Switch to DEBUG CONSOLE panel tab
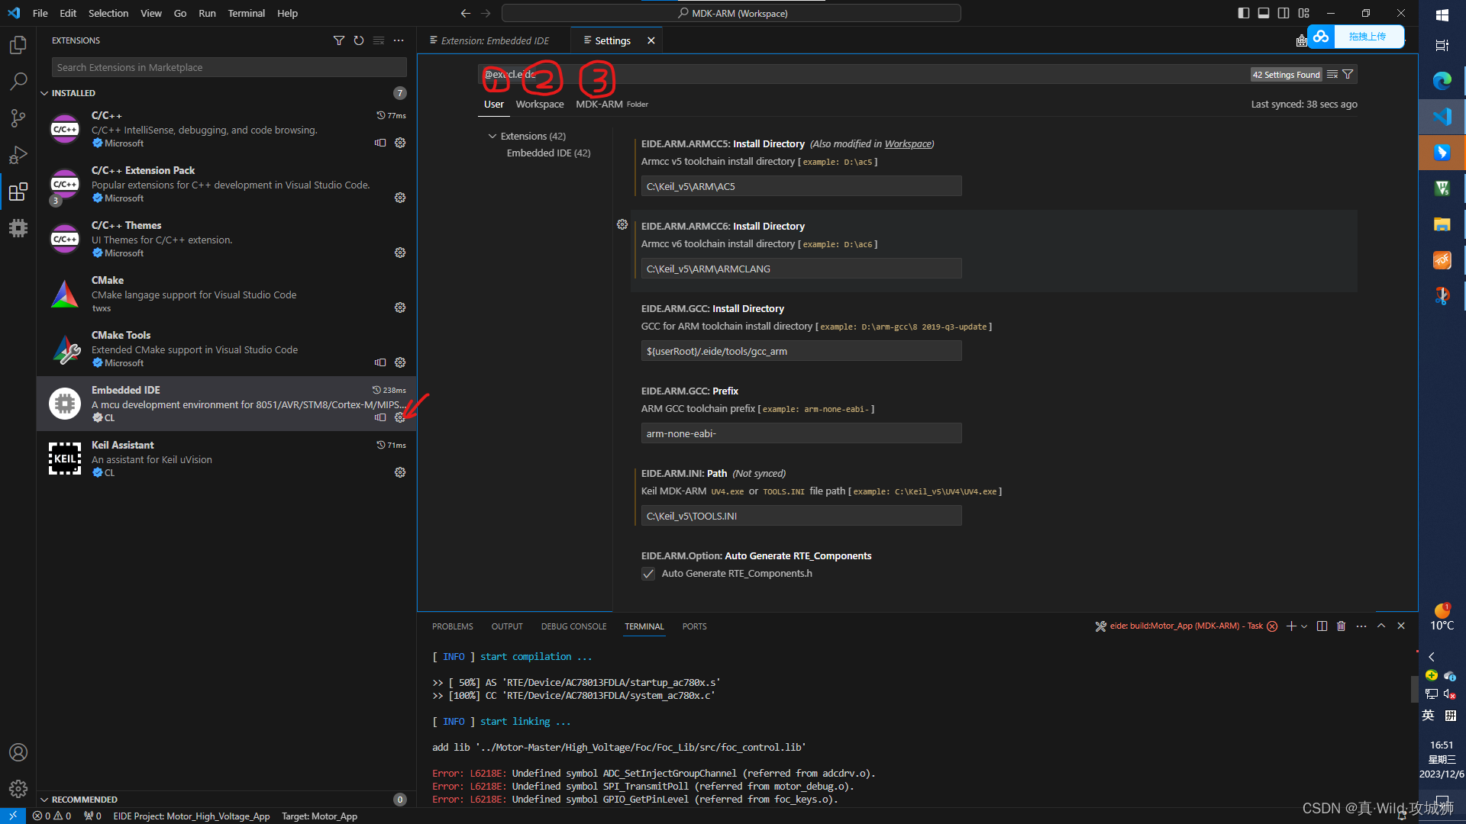The image size is (1466, 824). pyautogui.click(x=574, y=626)
